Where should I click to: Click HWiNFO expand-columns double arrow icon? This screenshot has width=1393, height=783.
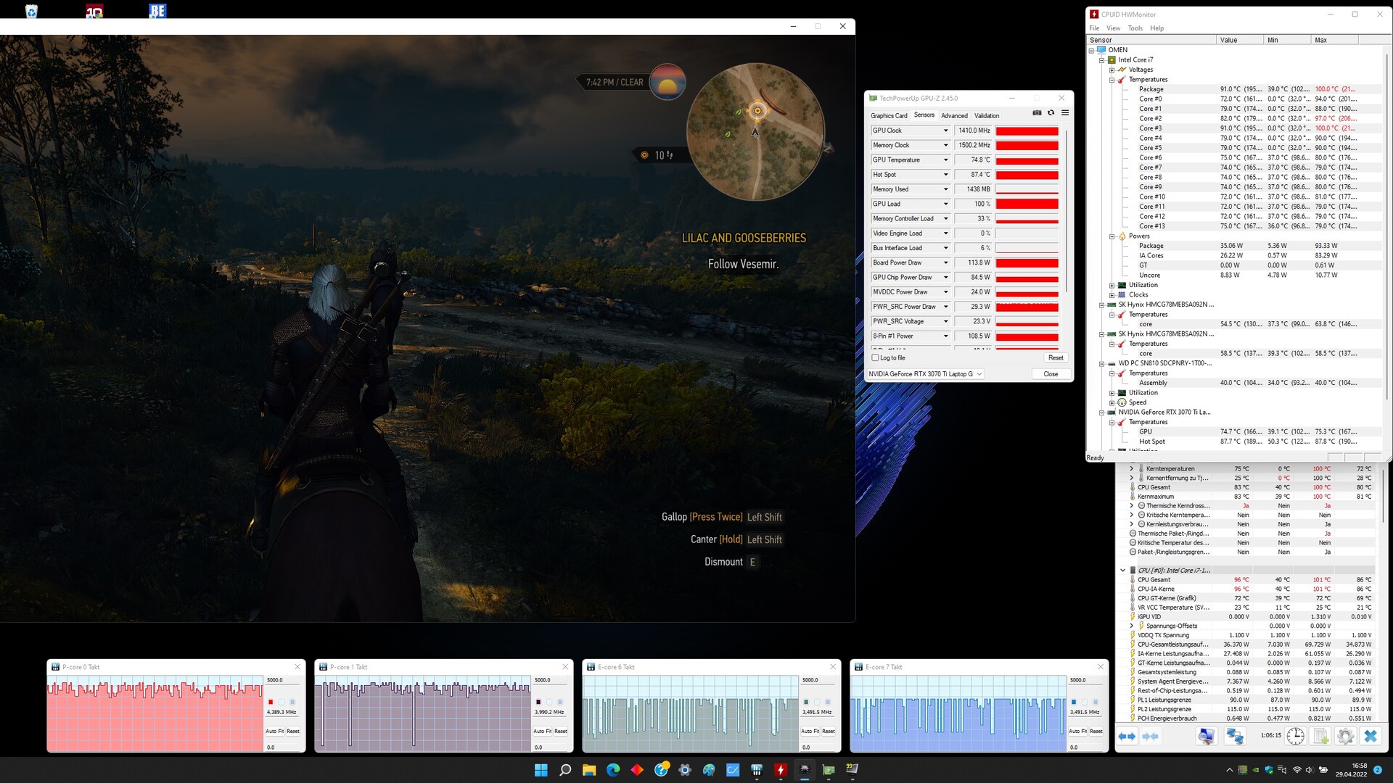(x=1127, y=737)
